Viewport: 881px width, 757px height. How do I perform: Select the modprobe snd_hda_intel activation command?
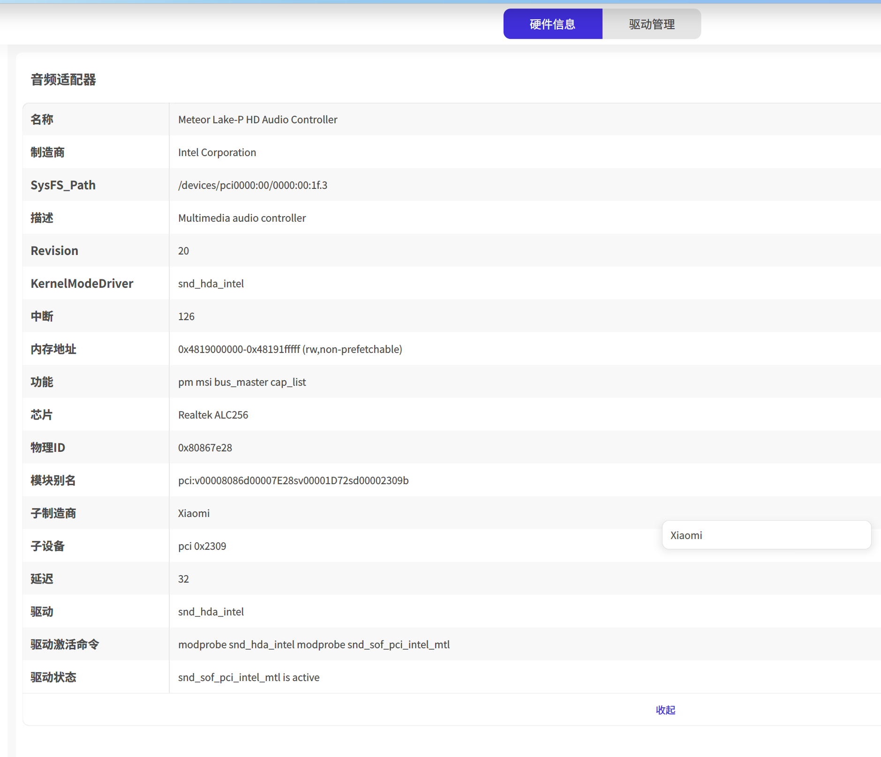(314, 645)
